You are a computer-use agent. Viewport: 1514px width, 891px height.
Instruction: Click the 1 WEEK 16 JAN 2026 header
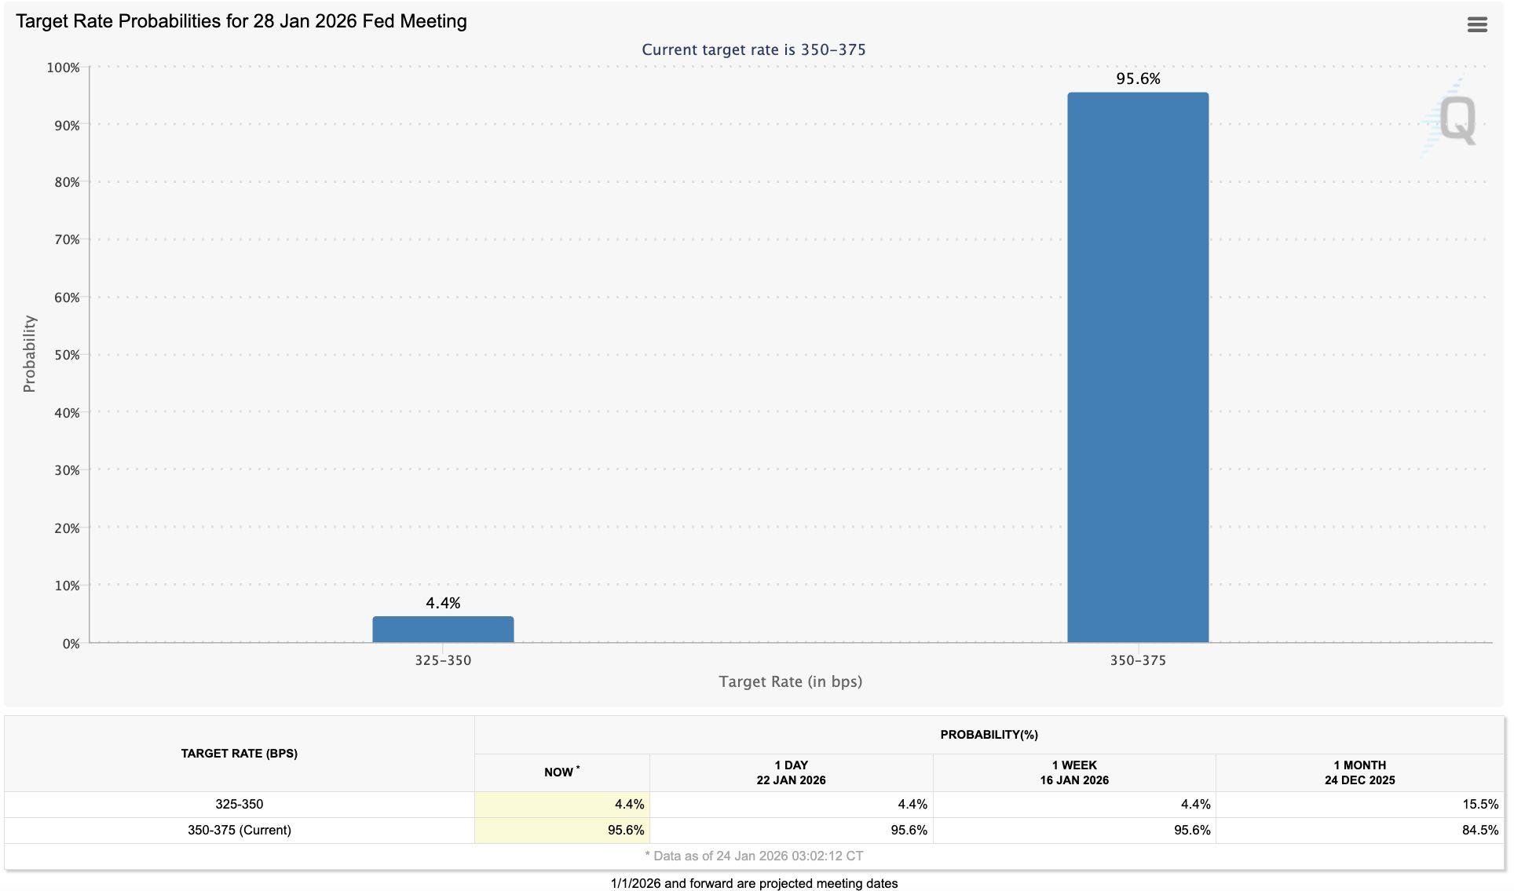point(1073,772)
